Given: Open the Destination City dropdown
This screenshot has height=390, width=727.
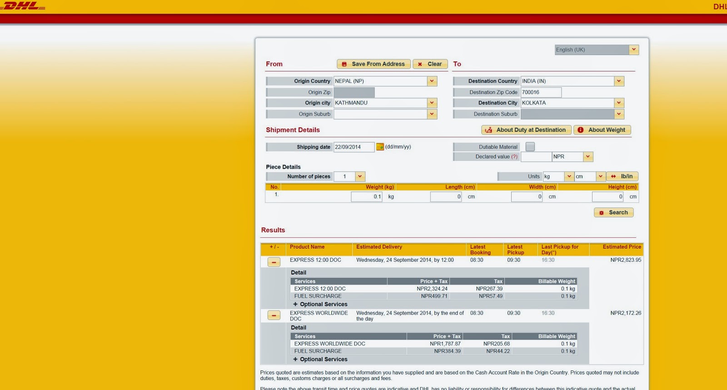Looking at the screenshot, I should point(619,103).
